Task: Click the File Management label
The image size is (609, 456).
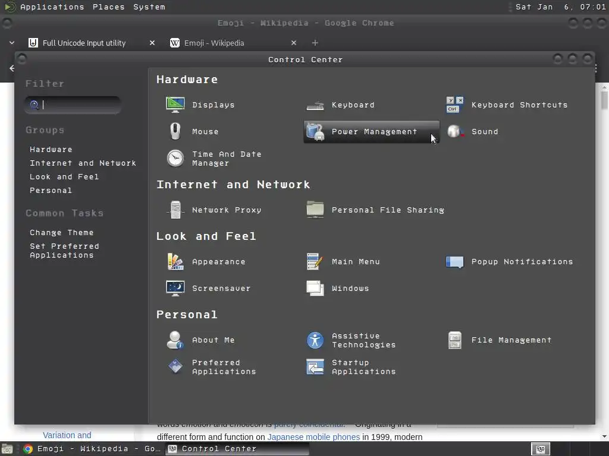Action: [x=511, y=340]
